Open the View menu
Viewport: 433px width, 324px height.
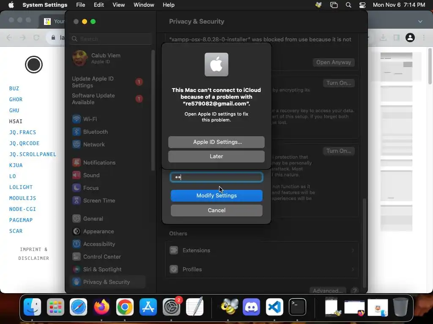click(x=118, y=5)
